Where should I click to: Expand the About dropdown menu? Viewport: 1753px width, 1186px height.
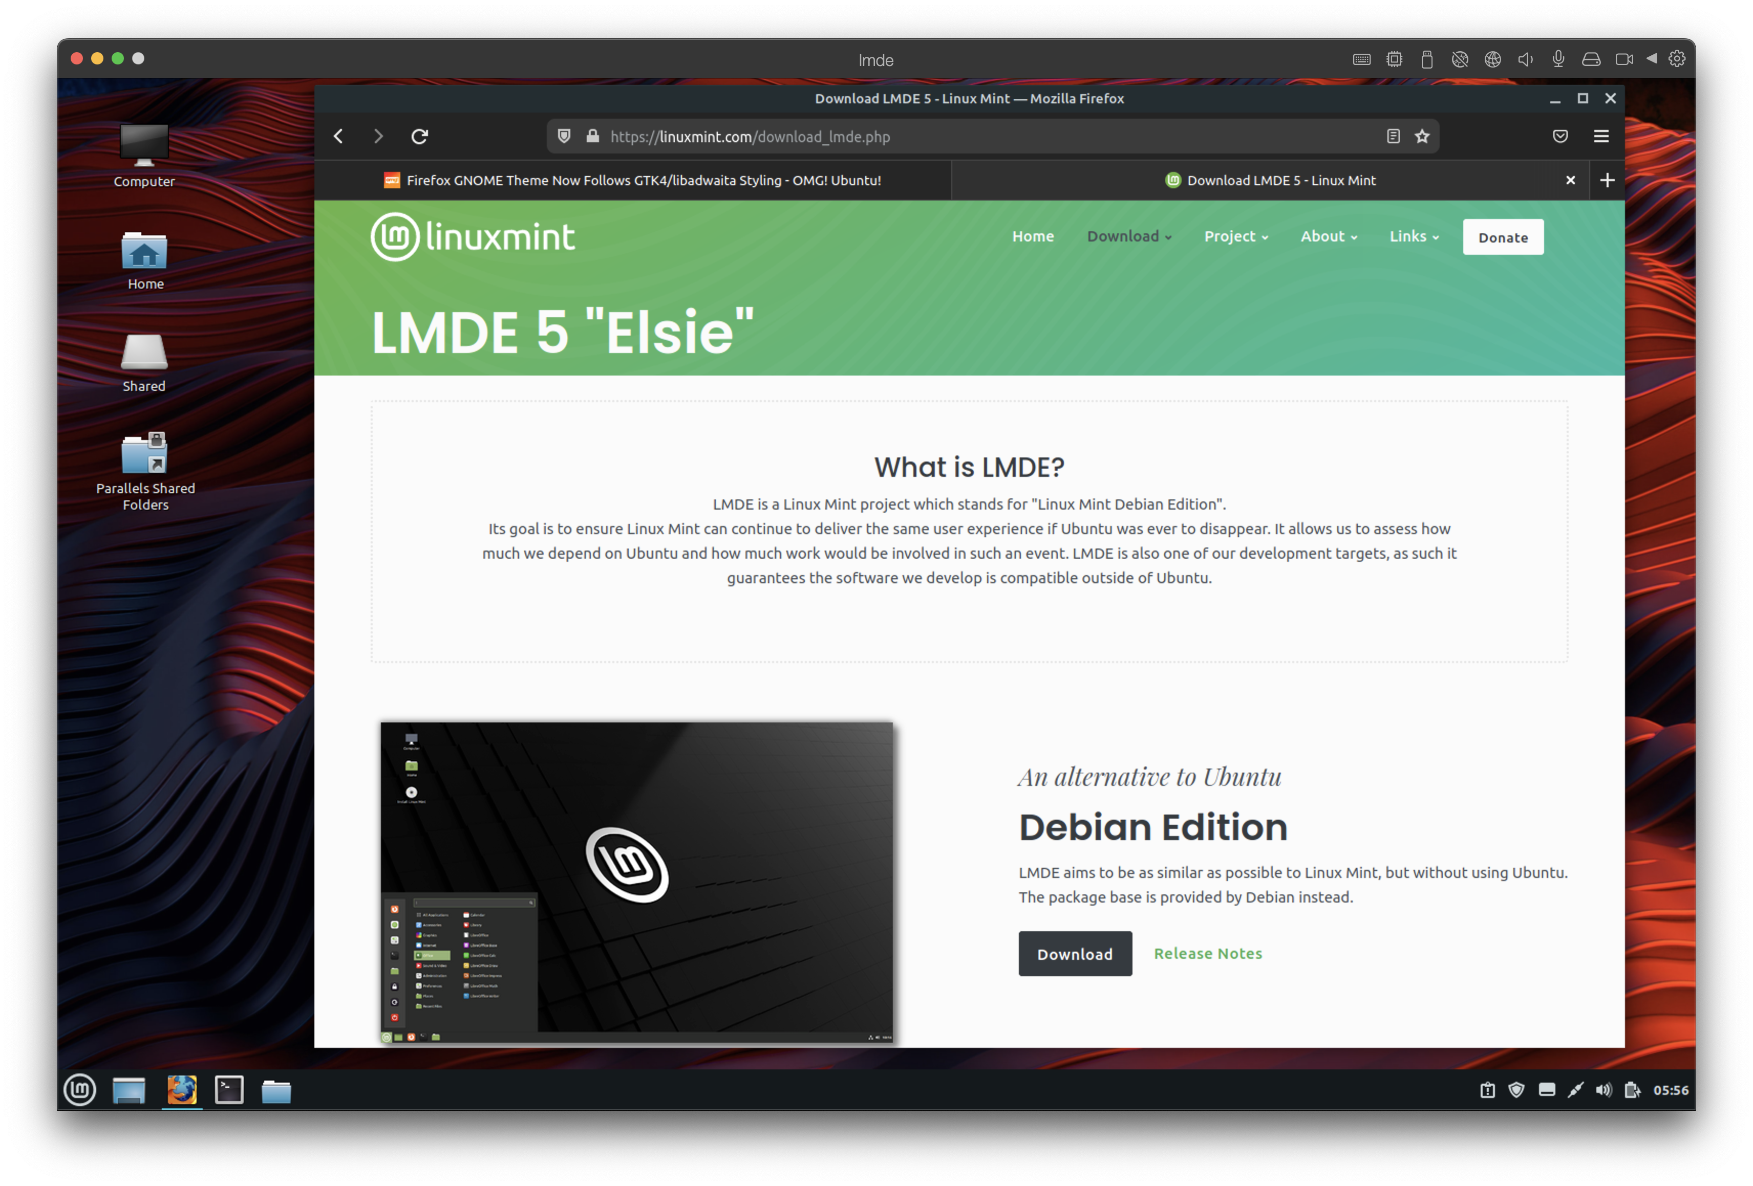pyautogui.click(x=1329, y=237)
